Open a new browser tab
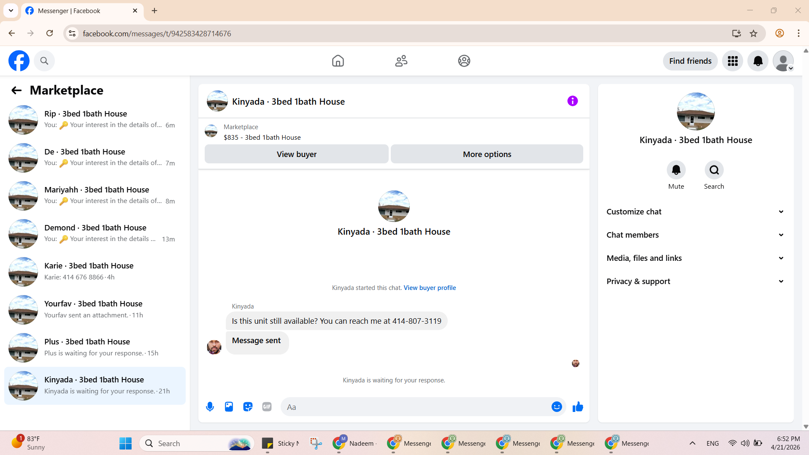809x455 pixels. [154, 11]
